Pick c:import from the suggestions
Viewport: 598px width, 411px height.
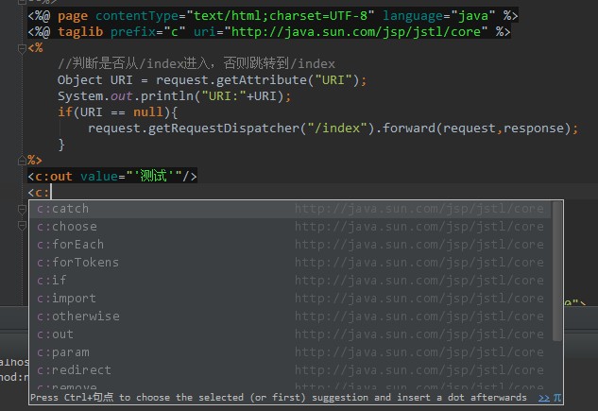point(290,299)
